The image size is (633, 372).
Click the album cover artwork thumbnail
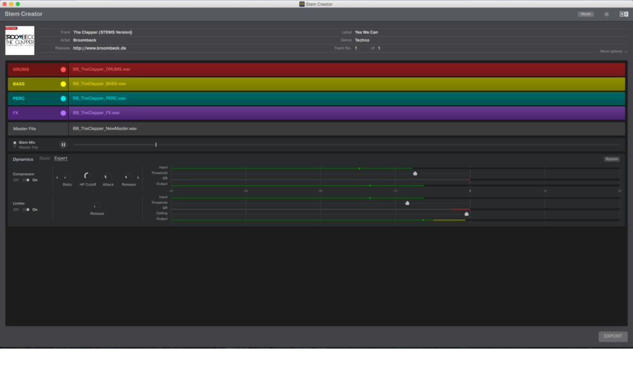tap(20, 40)
